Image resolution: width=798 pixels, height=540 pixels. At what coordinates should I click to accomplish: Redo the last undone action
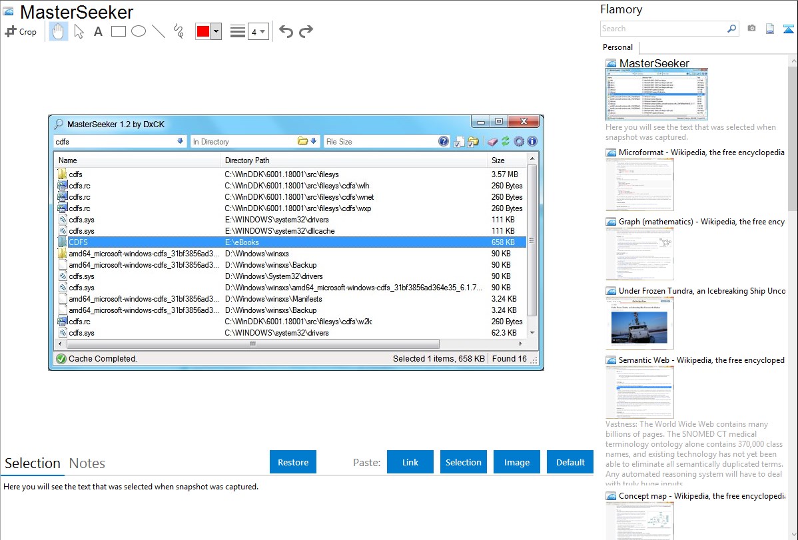point(306,31)
